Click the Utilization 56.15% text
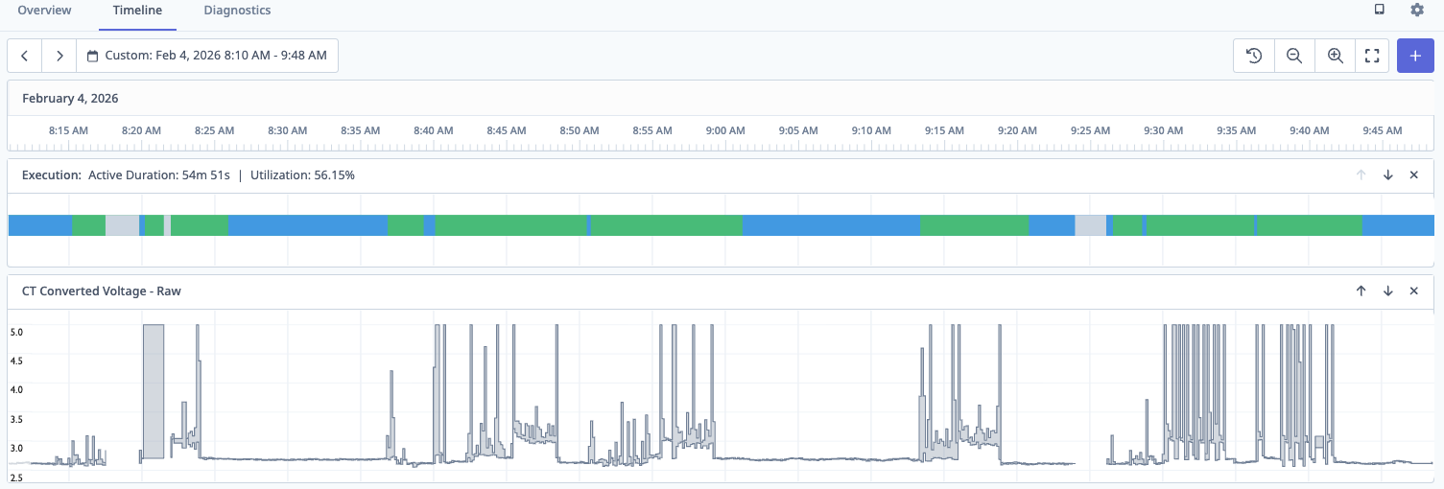 tap(301, 175)
